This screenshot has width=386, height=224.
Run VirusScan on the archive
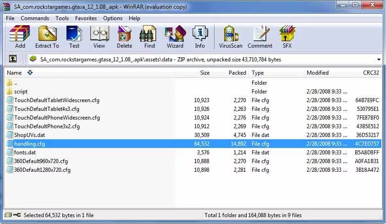pyautogui.click(x=231, y=37)
